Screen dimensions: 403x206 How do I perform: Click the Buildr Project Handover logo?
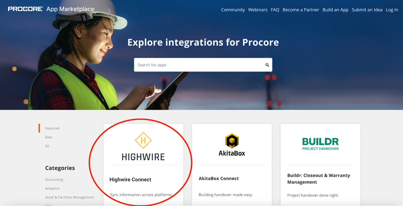pos(320,144)
